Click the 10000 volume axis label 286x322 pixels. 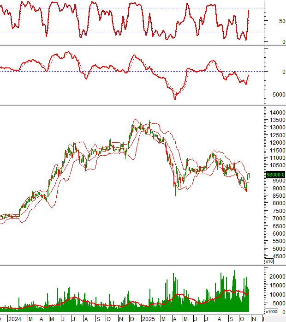(x=277, y=294)
